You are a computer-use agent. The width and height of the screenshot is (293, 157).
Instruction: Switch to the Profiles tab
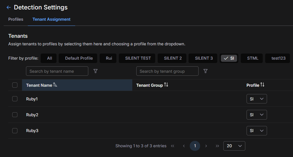(x=16, y=19)
